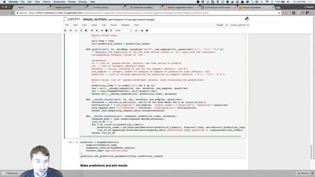
Task: Click the 'Make predictions and plot results' heading
Action: pos(104,166)
